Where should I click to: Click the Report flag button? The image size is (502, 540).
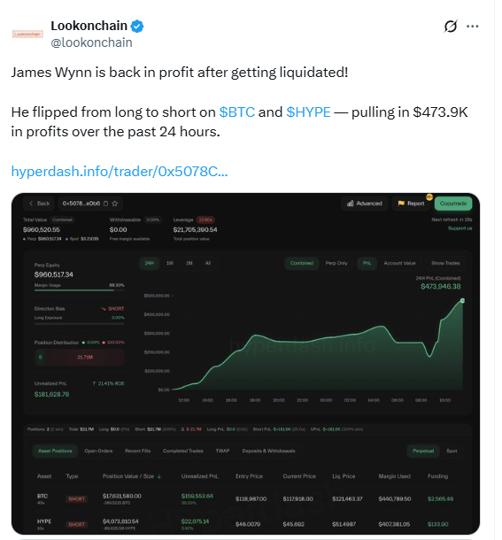[412, 204]
